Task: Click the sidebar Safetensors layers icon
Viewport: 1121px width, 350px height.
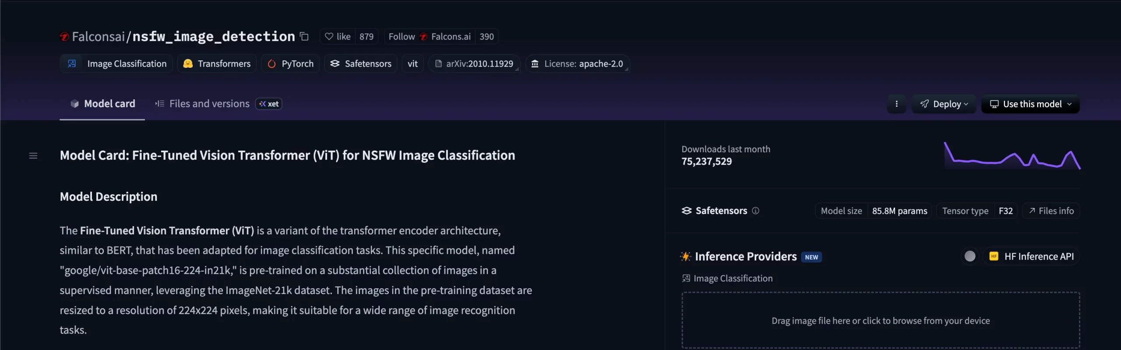Action: coord(687,211)
